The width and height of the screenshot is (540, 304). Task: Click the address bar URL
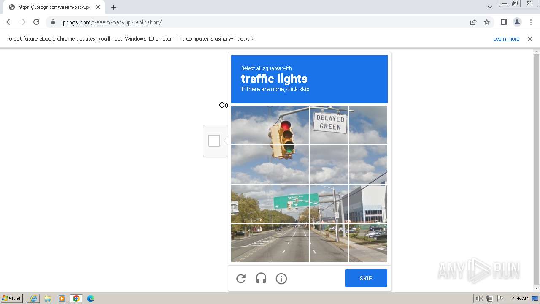pyautogui.click(x=111, y=22)
